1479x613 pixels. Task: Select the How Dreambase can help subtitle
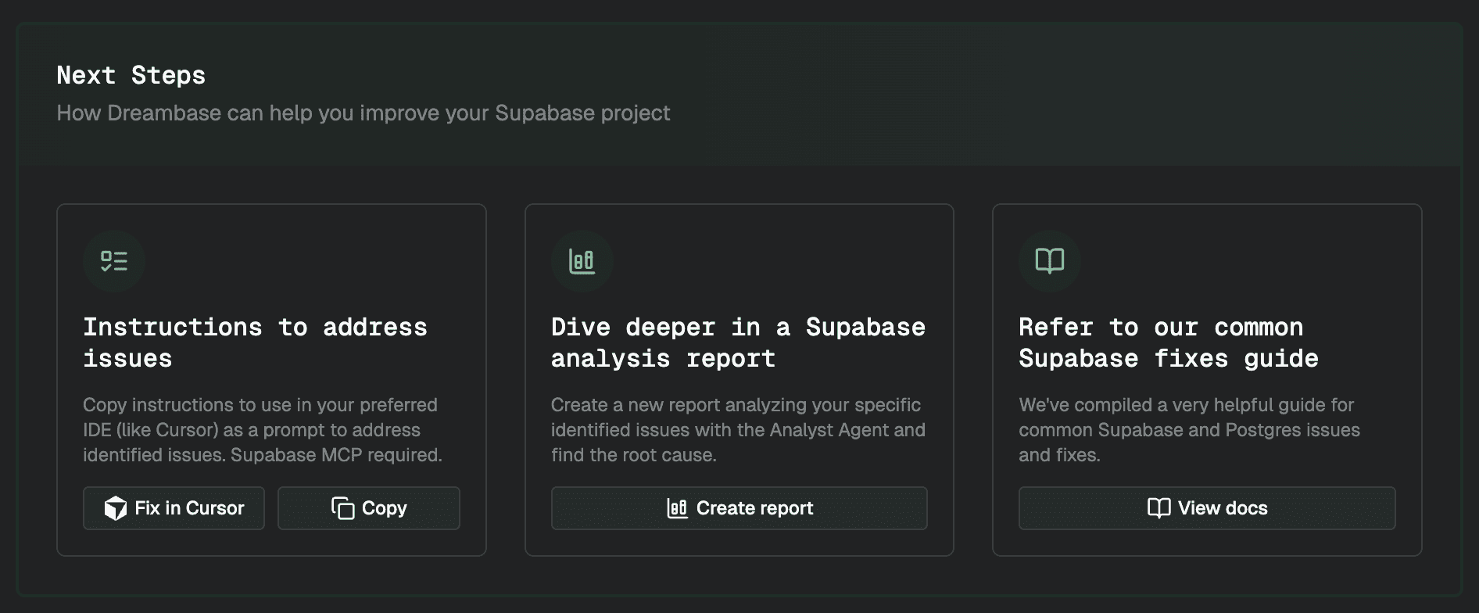point(363,113)
